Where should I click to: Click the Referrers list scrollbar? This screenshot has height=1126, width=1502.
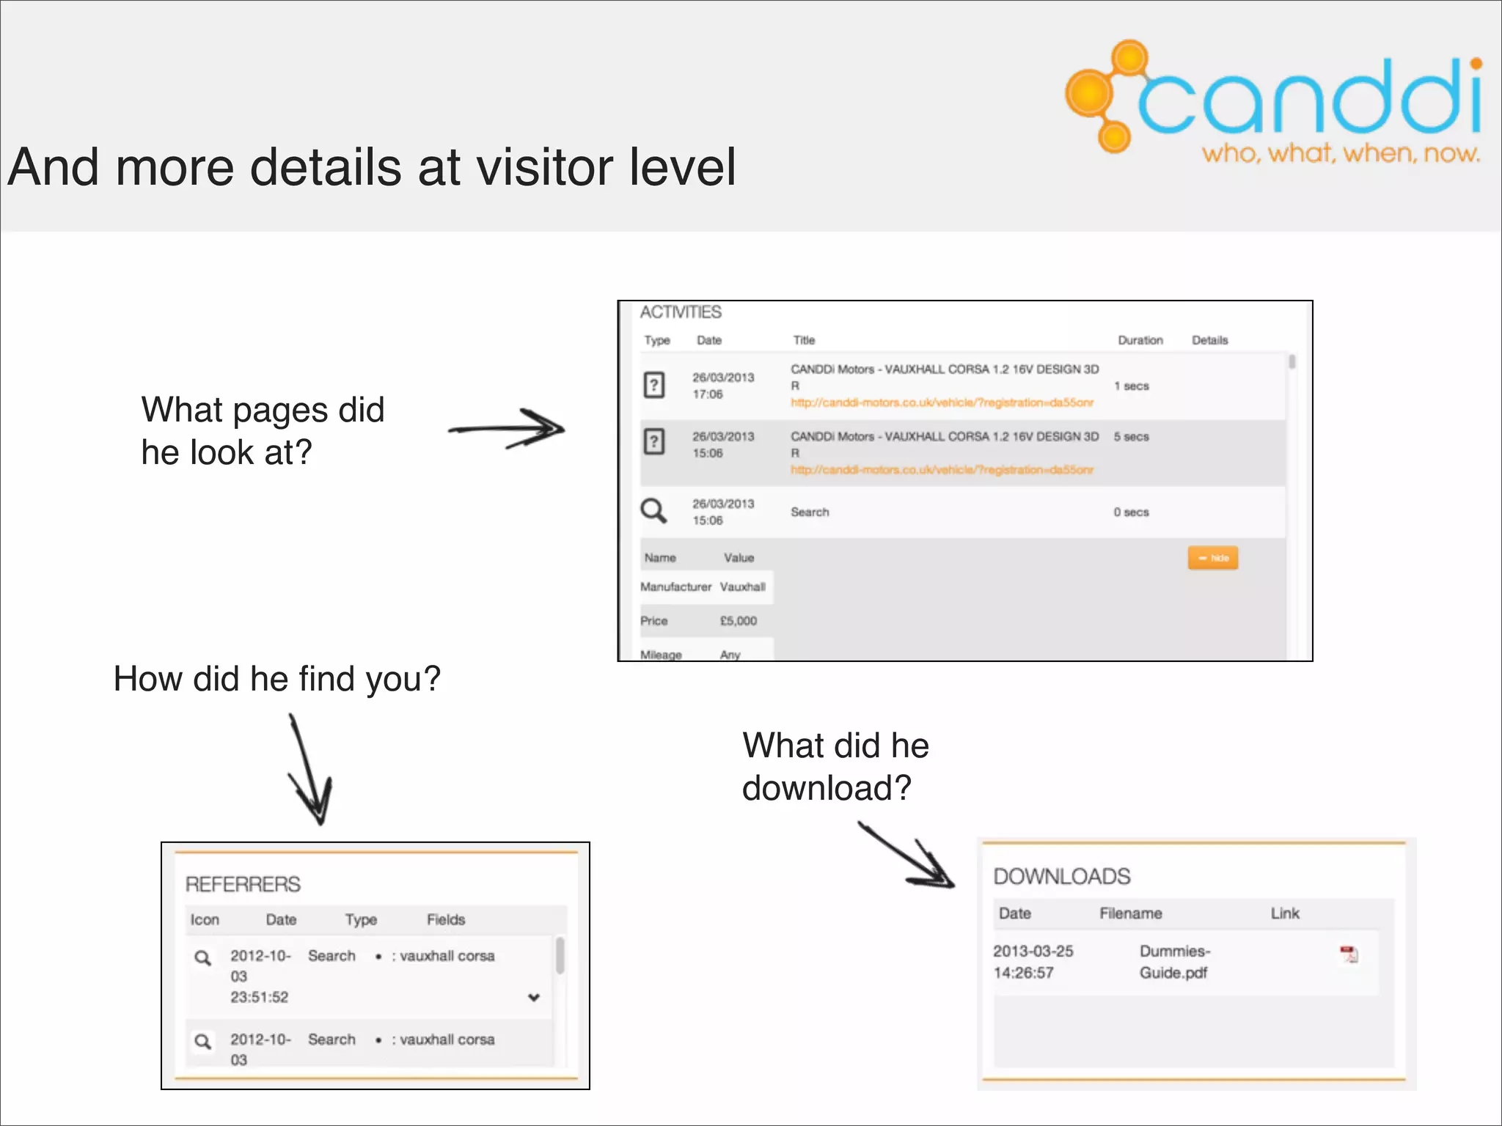click(560, 955)
